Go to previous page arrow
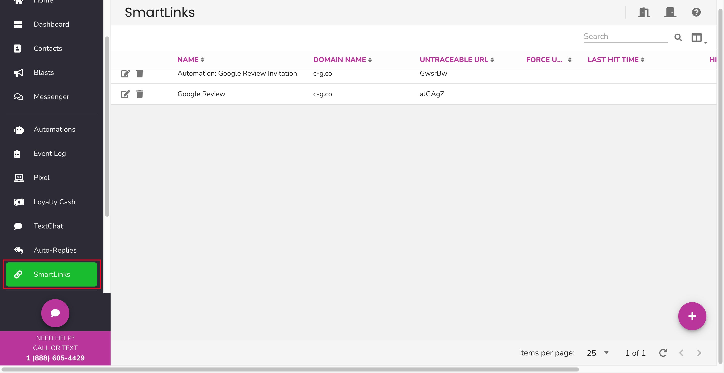The width and height of the screenshot is (724, 373). pyautogui.click(x=681, y=353)
